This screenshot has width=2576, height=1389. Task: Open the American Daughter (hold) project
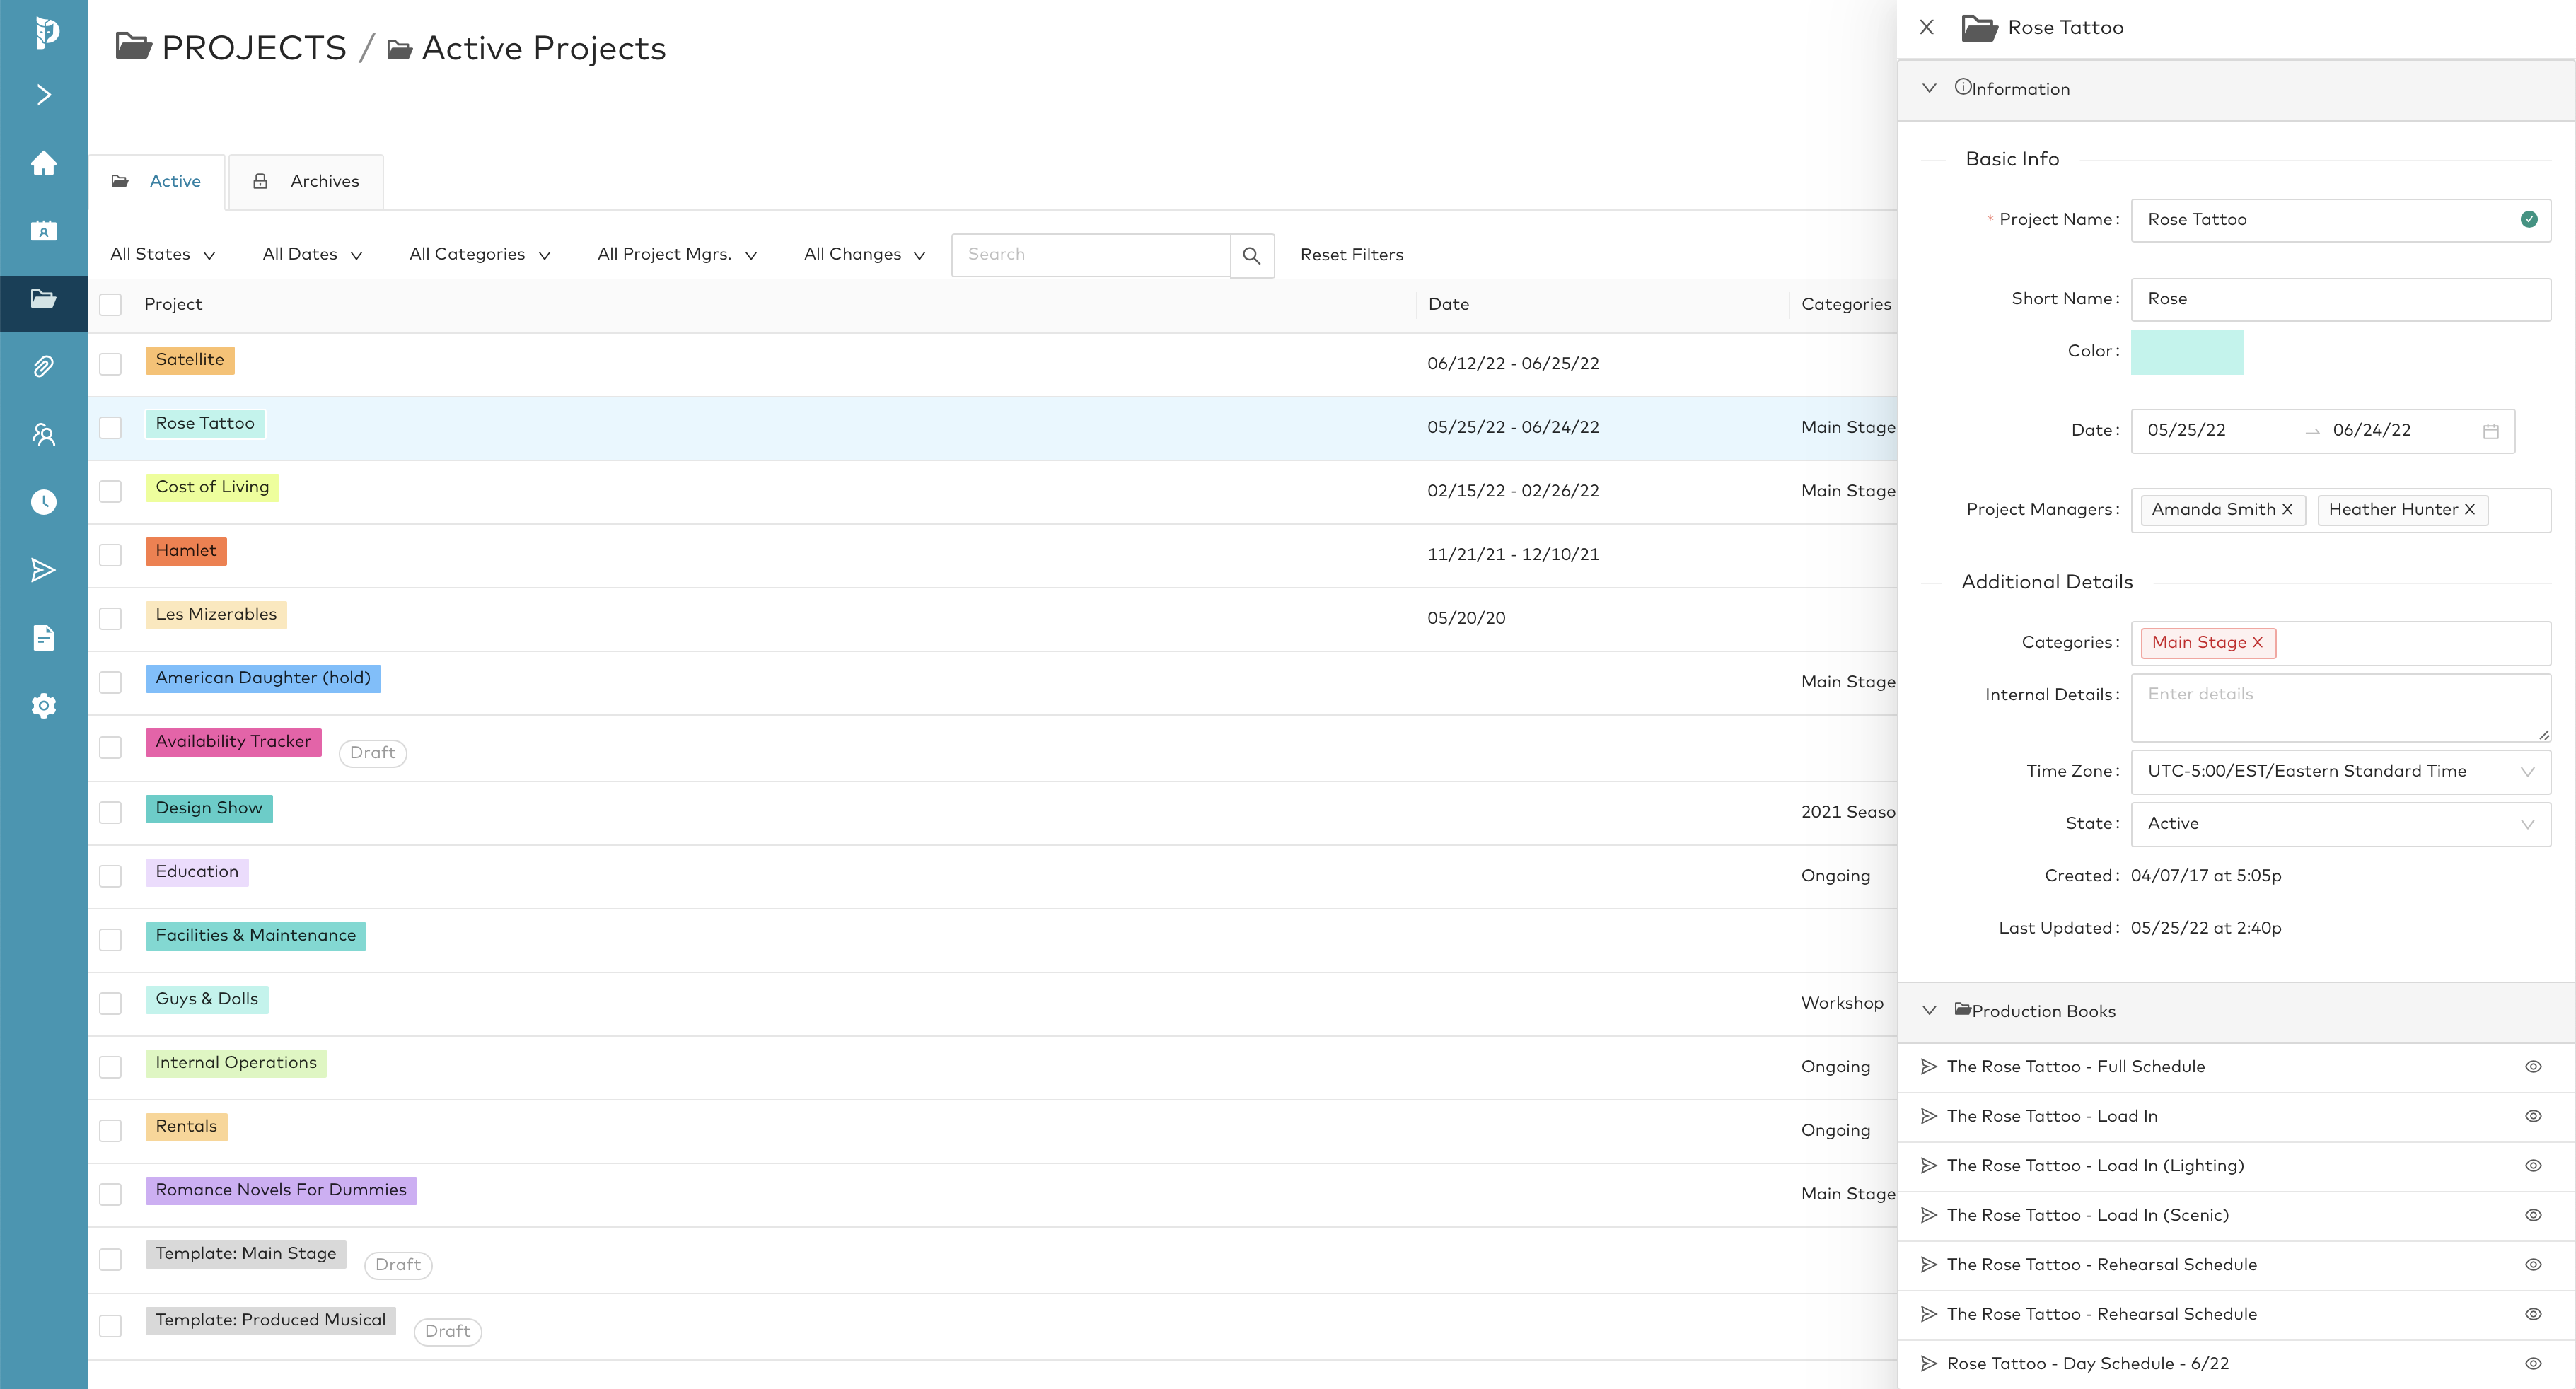coord(263,678)
